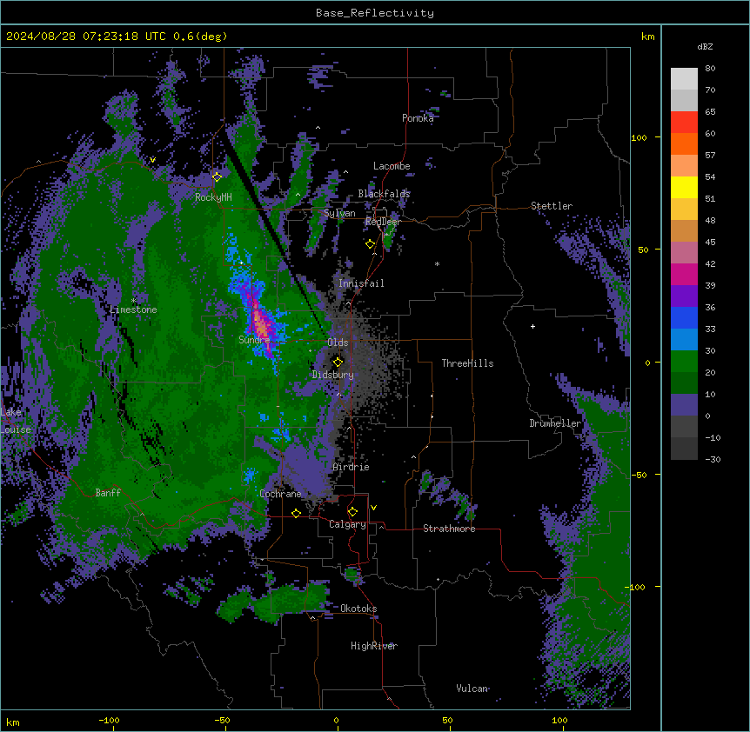Click the Sylvan label on the map

[339, 213]
